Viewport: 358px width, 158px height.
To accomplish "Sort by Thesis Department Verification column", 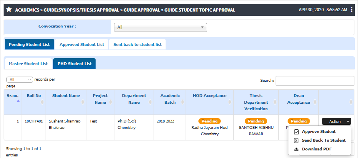I will pos(275,102).
